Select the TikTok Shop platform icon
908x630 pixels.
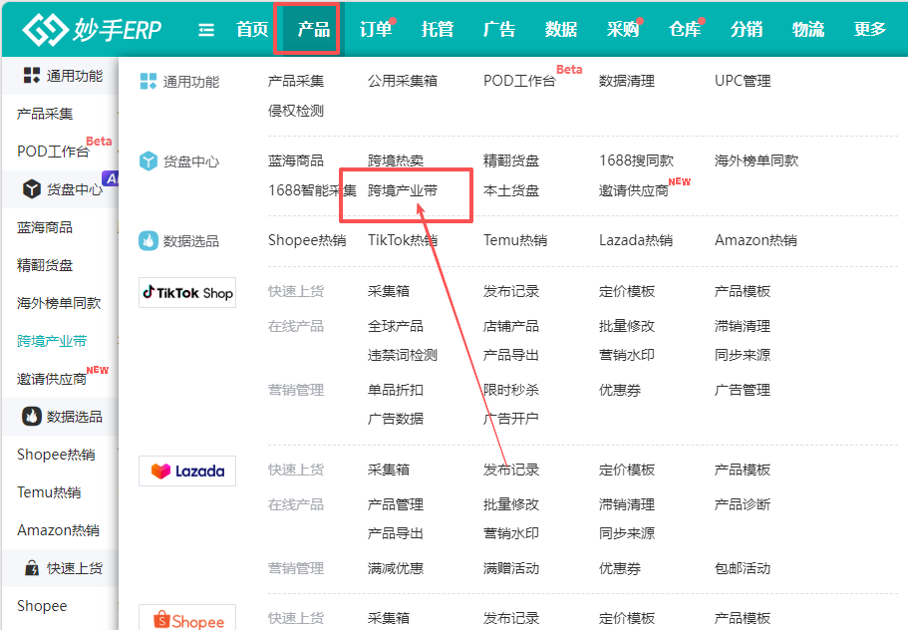186,292
